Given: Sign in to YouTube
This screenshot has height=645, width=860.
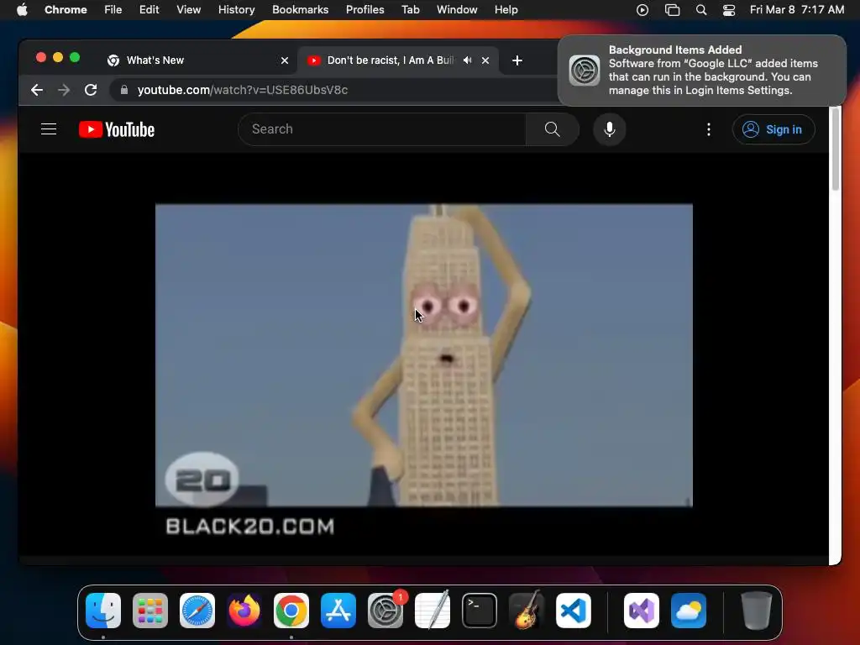Looking at the screenshot, I should [x=773, y=129].
